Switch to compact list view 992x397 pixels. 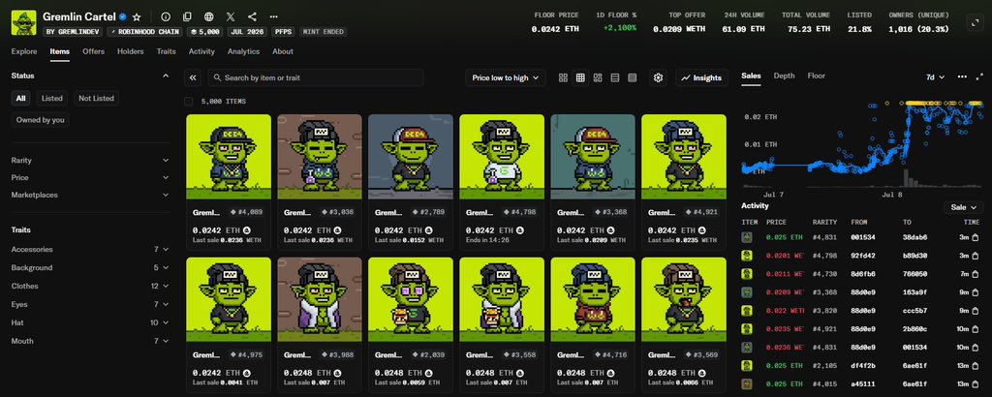point(615,77)
